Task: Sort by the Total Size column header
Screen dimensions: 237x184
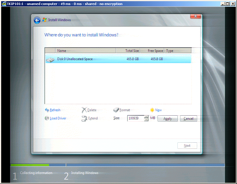Action: [x=128, y=51]
